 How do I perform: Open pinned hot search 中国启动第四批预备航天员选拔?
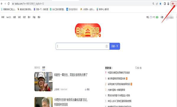119,73
